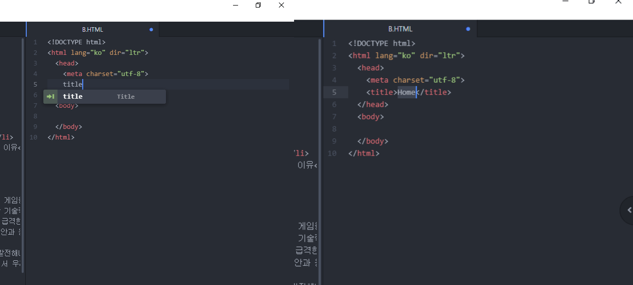Select the B.HTML tab in the right editor window
This screenshot has width=633, height=285.
pyautogui.click(x=400, y=29)
